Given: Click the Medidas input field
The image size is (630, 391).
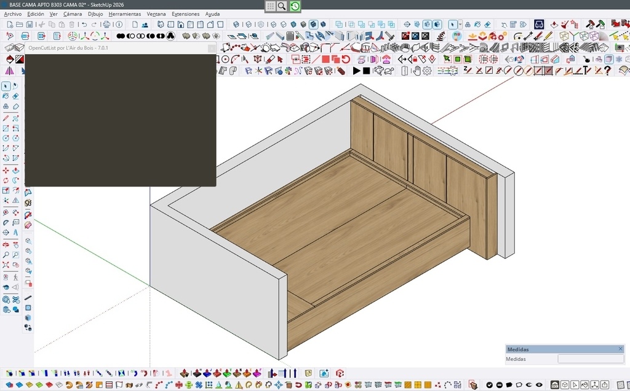Looking at the screenshot, I should [x=590, y=359].
